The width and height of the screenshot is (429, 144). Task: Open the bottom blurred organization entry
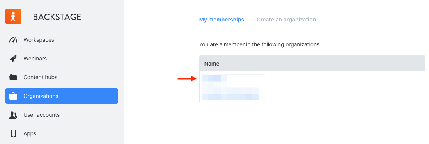pyautogui.click(x=230, y=97)
